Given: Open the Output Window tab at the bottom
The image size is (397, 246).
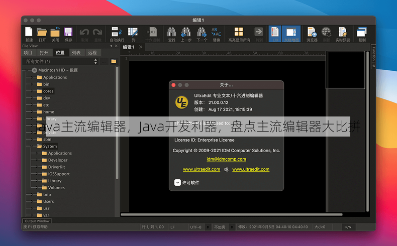Looking at the screenshot, I should point(37,221).
